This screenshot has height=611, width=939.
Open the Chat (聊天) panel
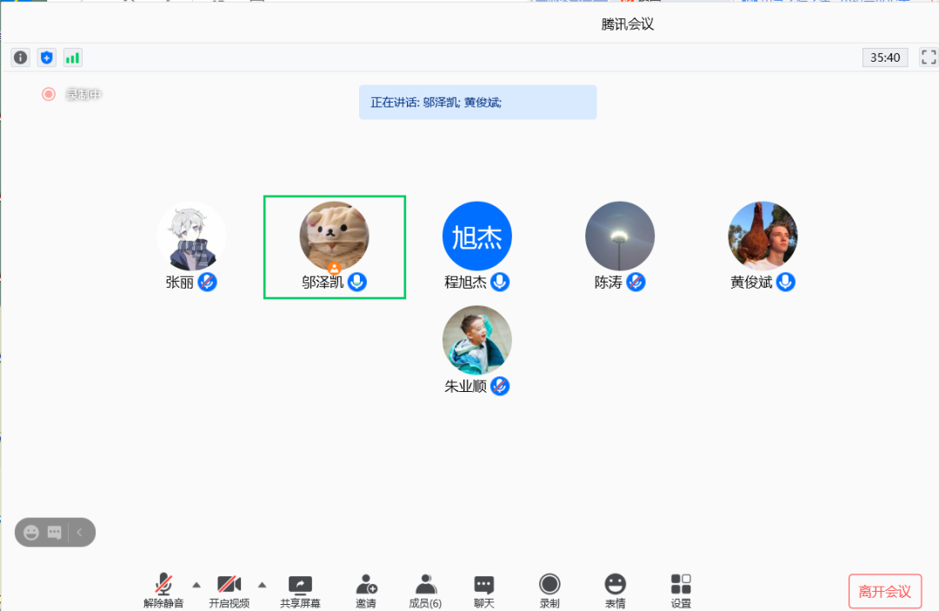pyautogui.click(x=484, y=590)
